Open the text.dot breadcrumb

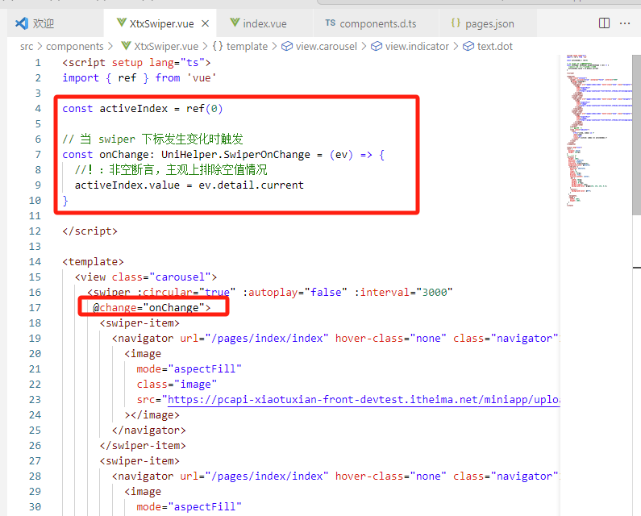pos(494,46)
